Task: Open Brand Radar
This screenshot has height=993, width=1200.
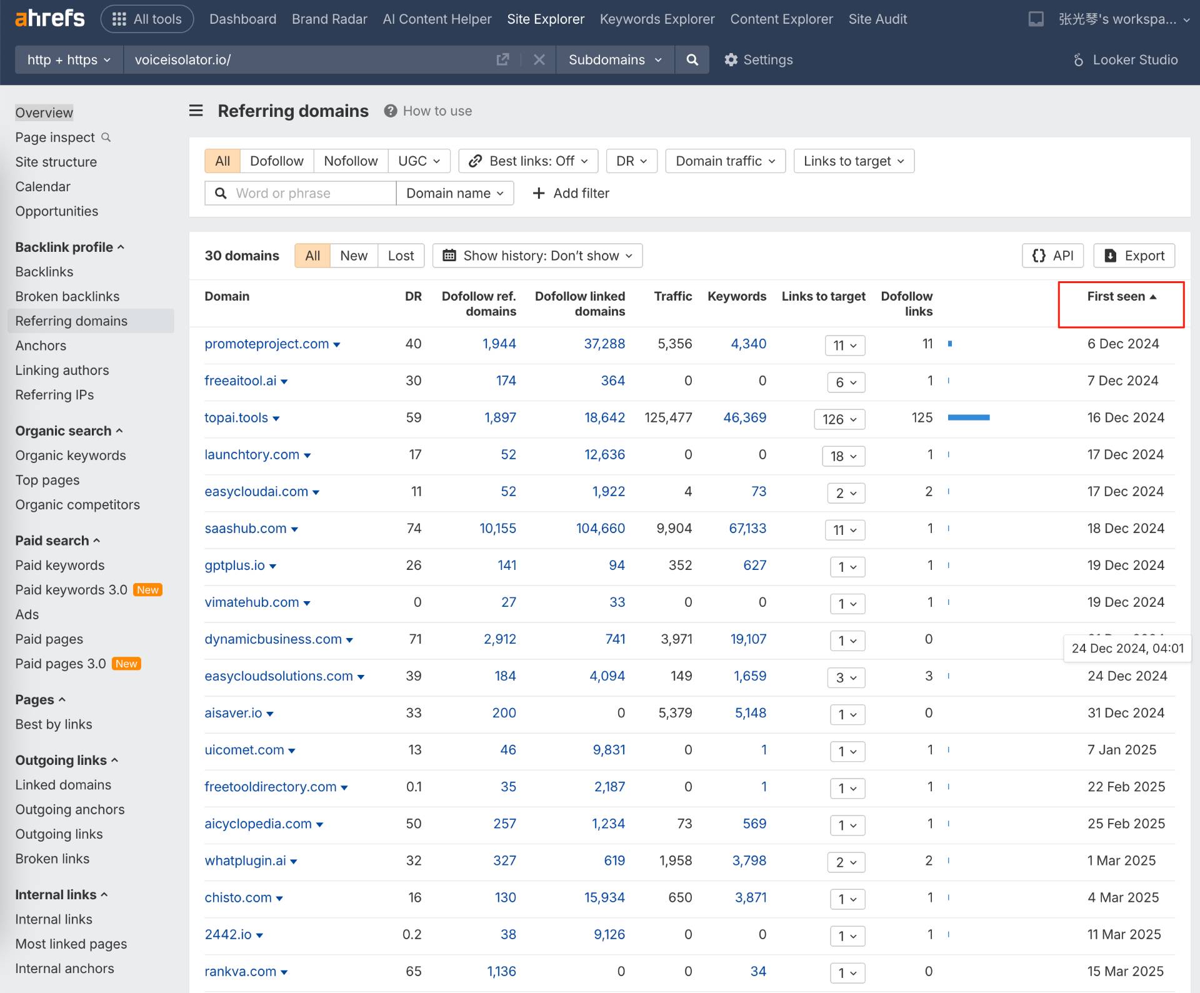Action: tap(329, 19)
